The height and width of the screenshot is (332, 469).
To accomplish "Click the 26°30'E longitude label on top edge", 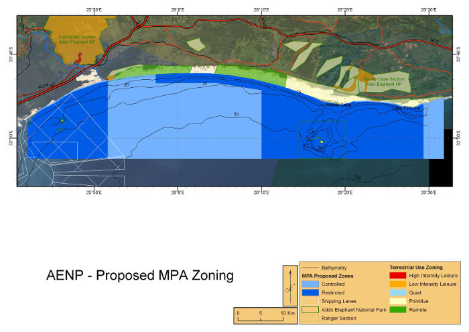I will pyautogui.click(x=429, y=10).
